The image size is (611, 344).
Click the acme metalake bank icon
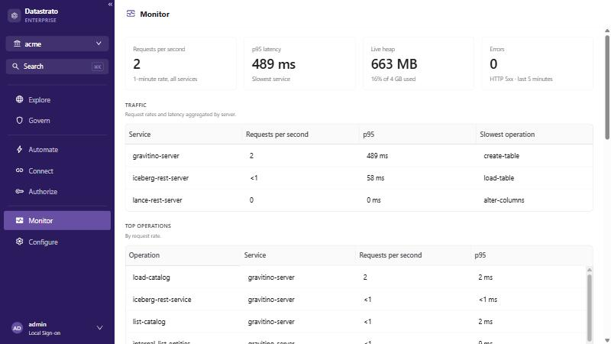pyautogui.click(x=17, y=44)
